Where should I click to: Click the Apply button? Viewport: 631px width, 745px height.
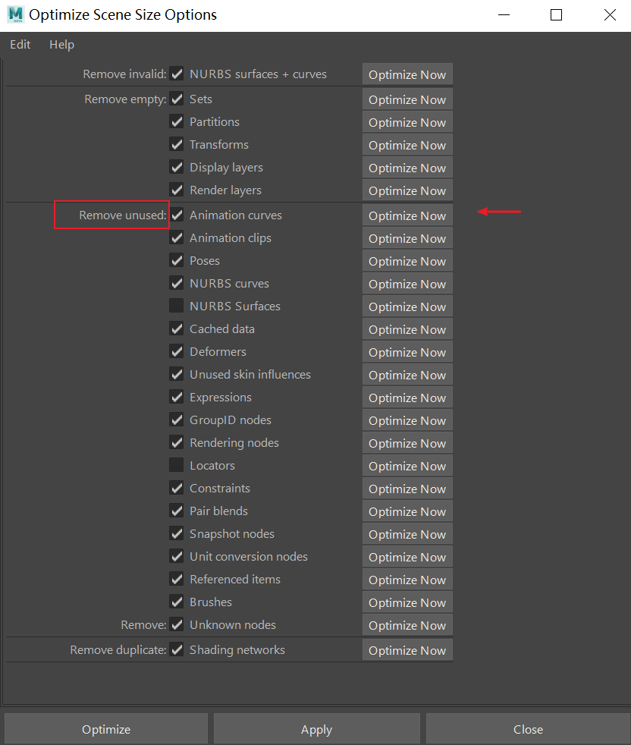click(x=316, y=729)
